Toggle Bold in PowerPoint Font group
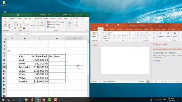The width and height of the screenshot is (182, 102). point(114,35)
